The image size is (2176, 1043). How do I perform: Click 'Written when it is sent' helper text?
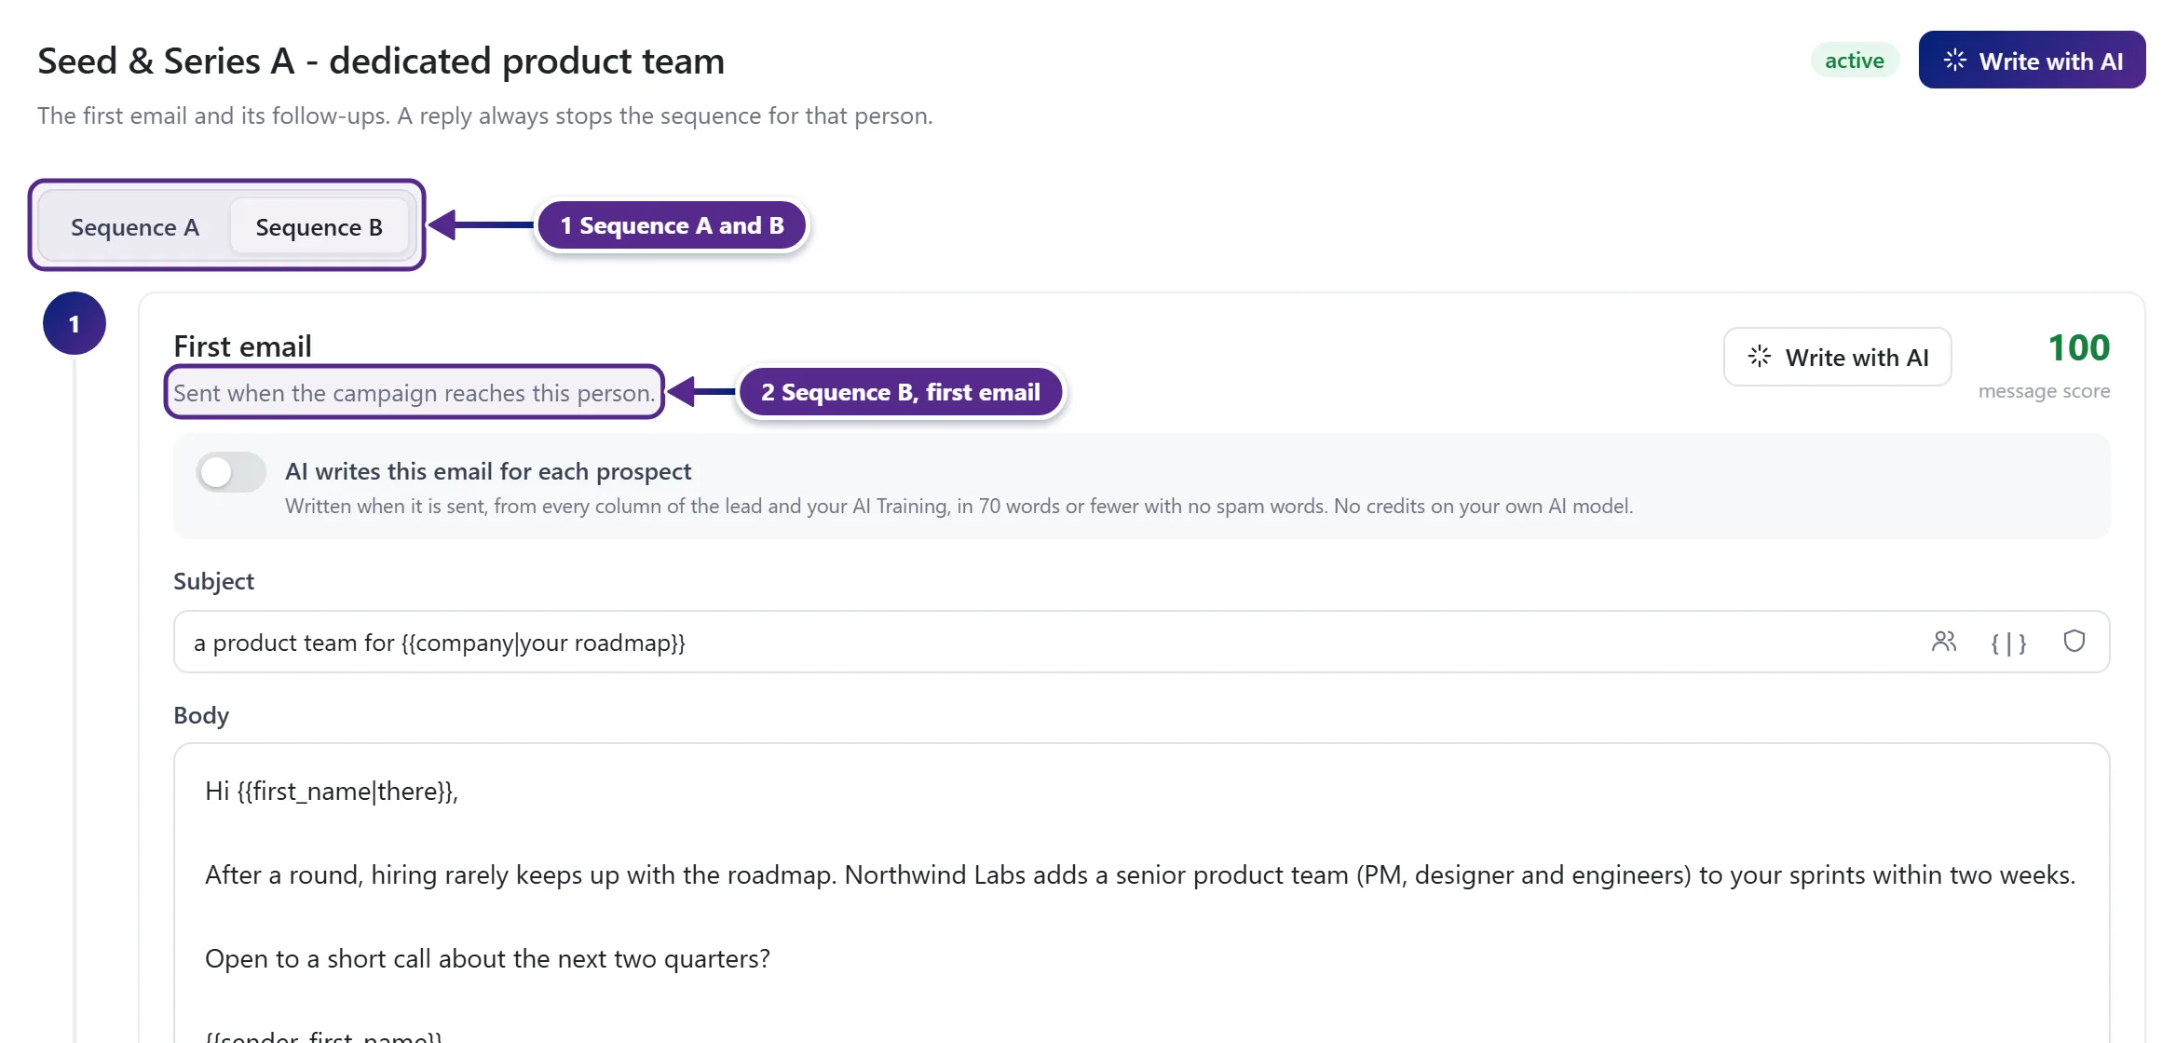click(959, 507)
